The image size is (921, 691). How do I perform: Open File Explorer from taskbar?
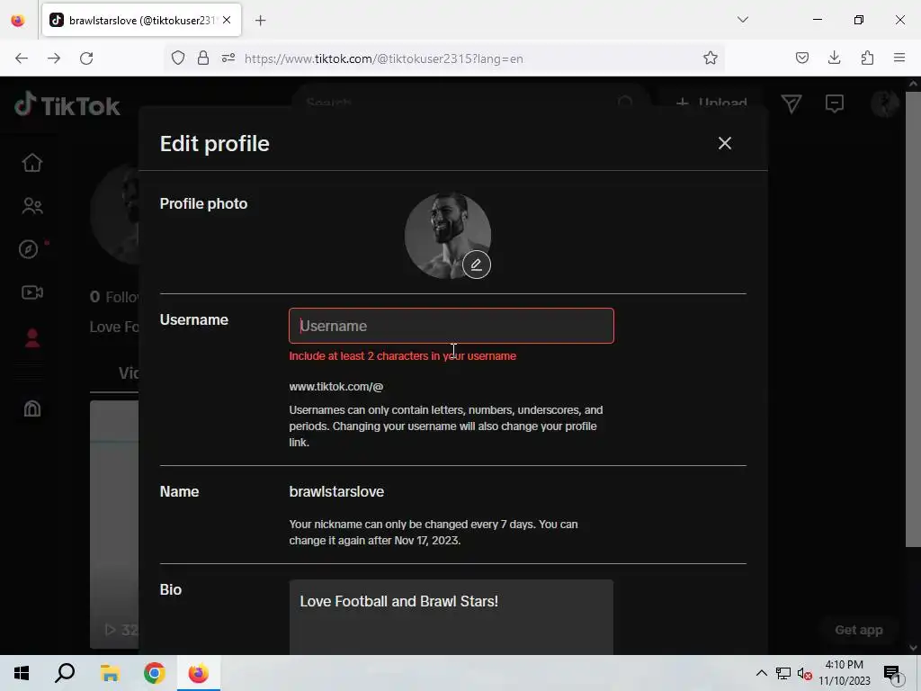coord(109,673)
